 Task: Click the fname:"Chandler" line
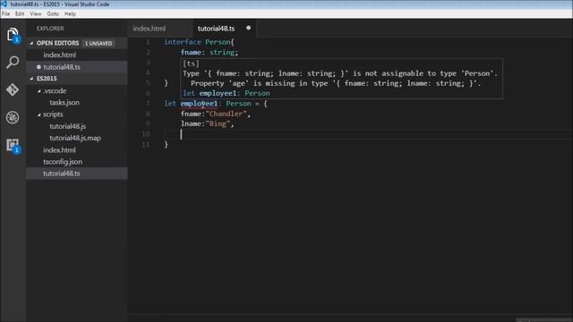coord(216,114)
